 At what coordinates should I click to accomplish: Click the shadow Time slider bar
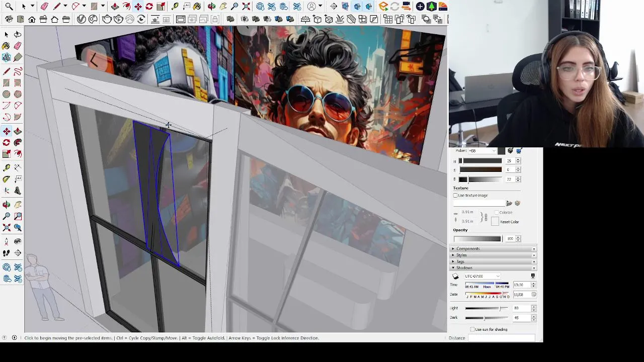click(487, 283)
